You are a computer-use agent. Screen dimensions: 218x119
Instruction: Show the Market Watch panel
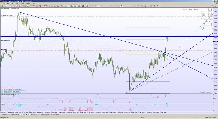click(11, 6)
